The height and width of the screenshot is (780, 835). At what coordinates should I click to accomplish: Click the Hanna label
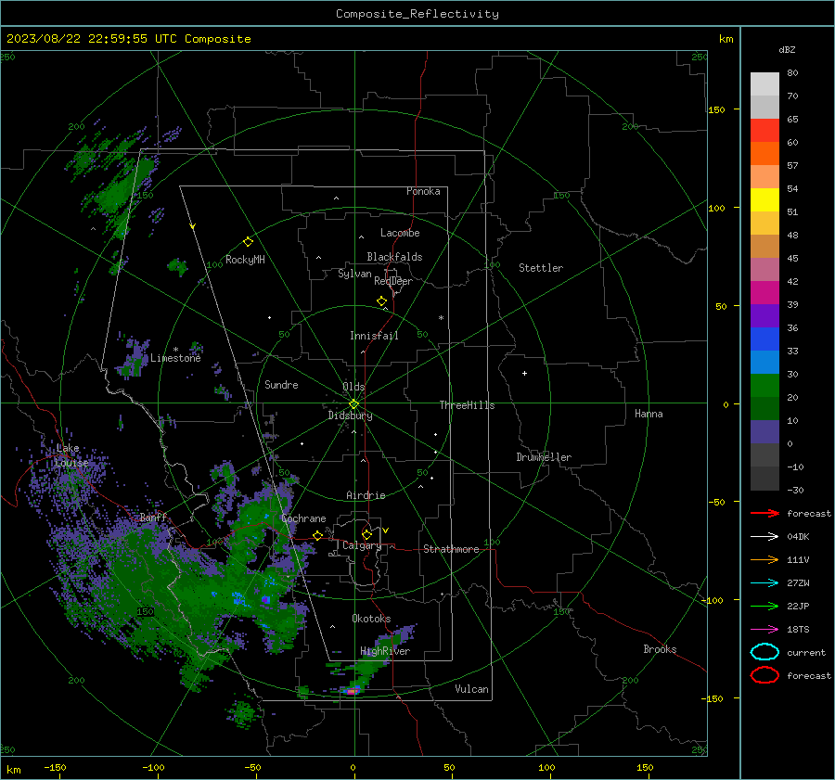pos(649,414)
